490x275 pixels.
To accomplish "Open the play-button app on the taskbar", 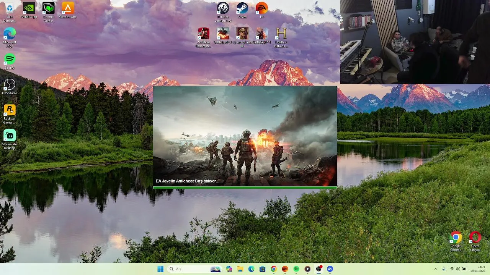I will tap(307, 269).
